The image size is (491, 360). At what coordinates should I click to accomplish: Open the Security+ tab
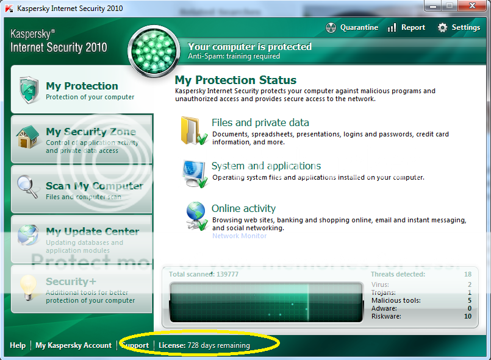tap(82, 289)
